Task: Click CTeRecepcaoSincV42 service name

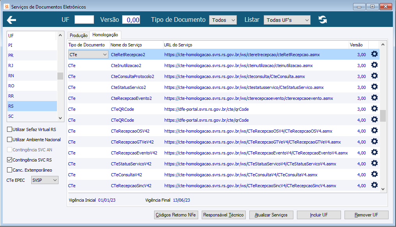Action: (131, 186)
